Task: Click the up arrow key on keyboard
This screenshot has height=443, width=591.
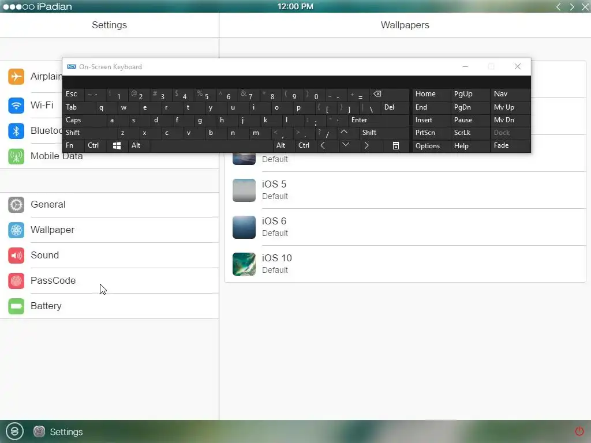Action: pos(344,132)
